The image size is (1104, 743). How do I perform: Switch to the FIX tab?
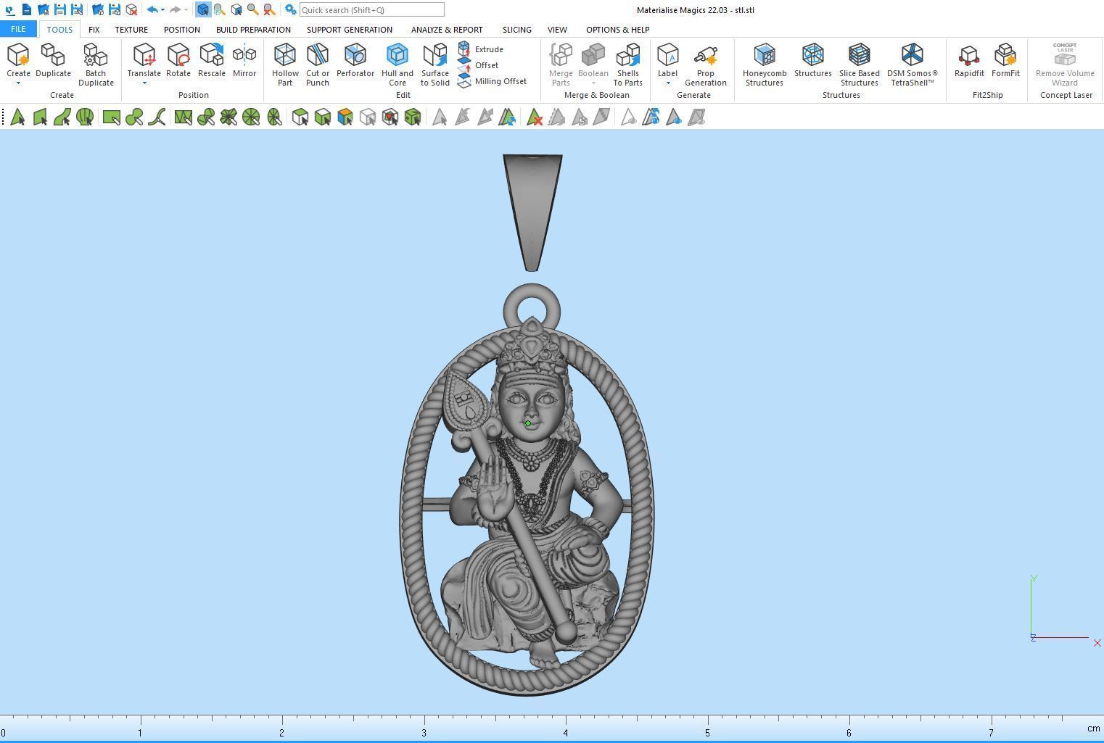pyautogui.click(x=94, y=30)
